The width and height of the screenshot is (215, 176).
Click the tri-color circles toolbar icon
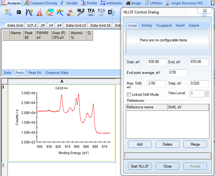[70, 13]
